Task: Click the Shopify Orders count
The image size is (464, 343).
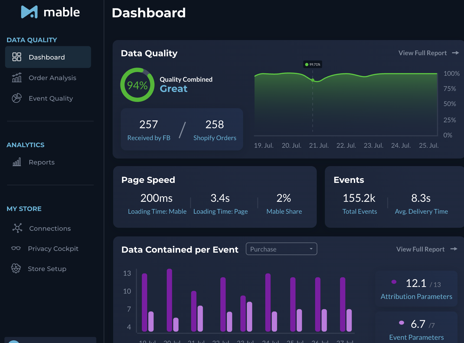Action: coord(214,125)
